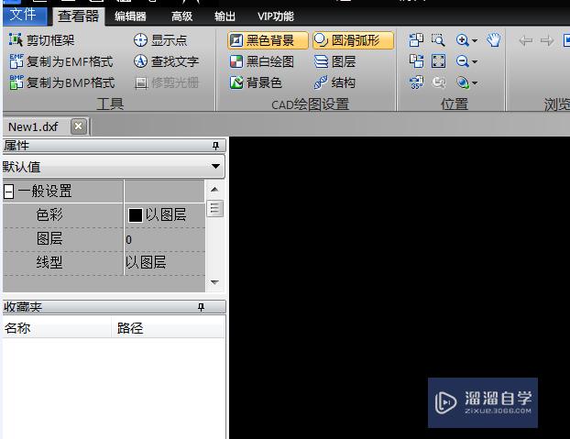Click the 线型 value 以图层
This screenshot has width=570, height=439.
click(146, 262)
